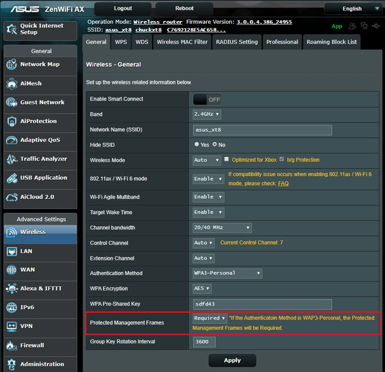Image resolution: width=385 pixels, height=372 pixels.
Task: Select No for Hide SSID
Action: [x=215, y=144]
